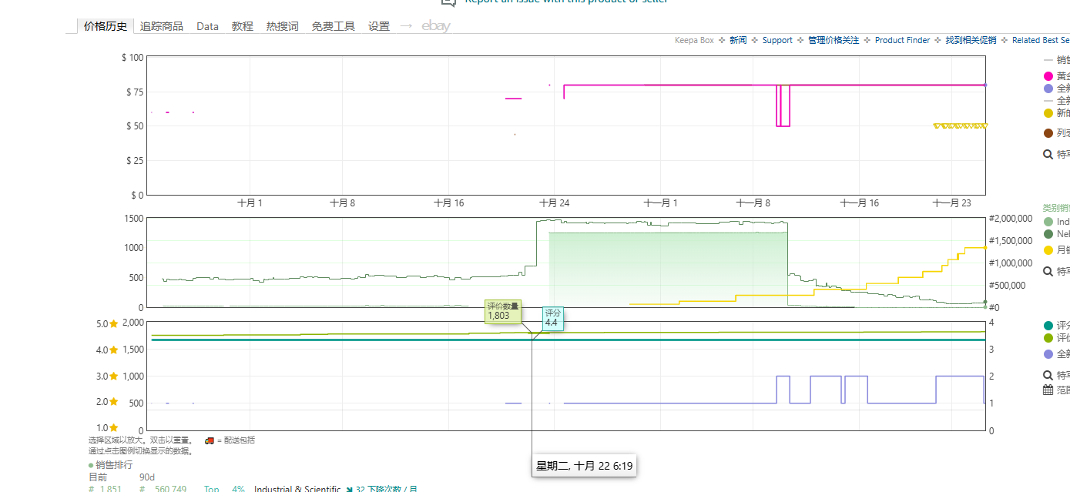The image size is (1070, 492).
Task: Toggle the olive review count legend dot
Action: pyautogui.click(x=1048, y=338)
